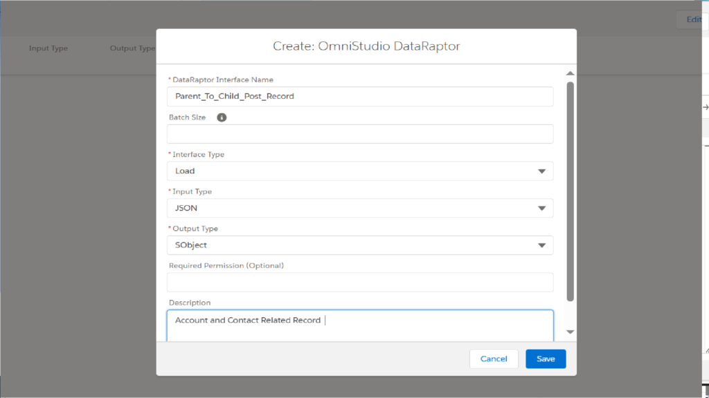This screenshot has width=709, height=398.
Task: Edit the DataRaptor Interface Name field
Action: pyautogui.click(x=360, y=97)
